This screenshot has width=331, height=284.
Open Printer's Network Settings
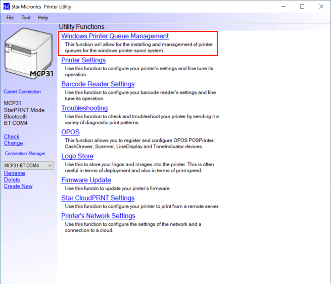[x=98, y=216]
